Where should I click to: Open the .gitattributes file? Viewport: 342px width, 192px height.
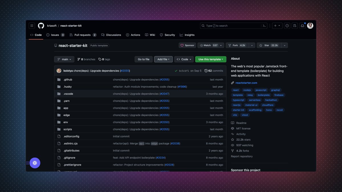71,151
